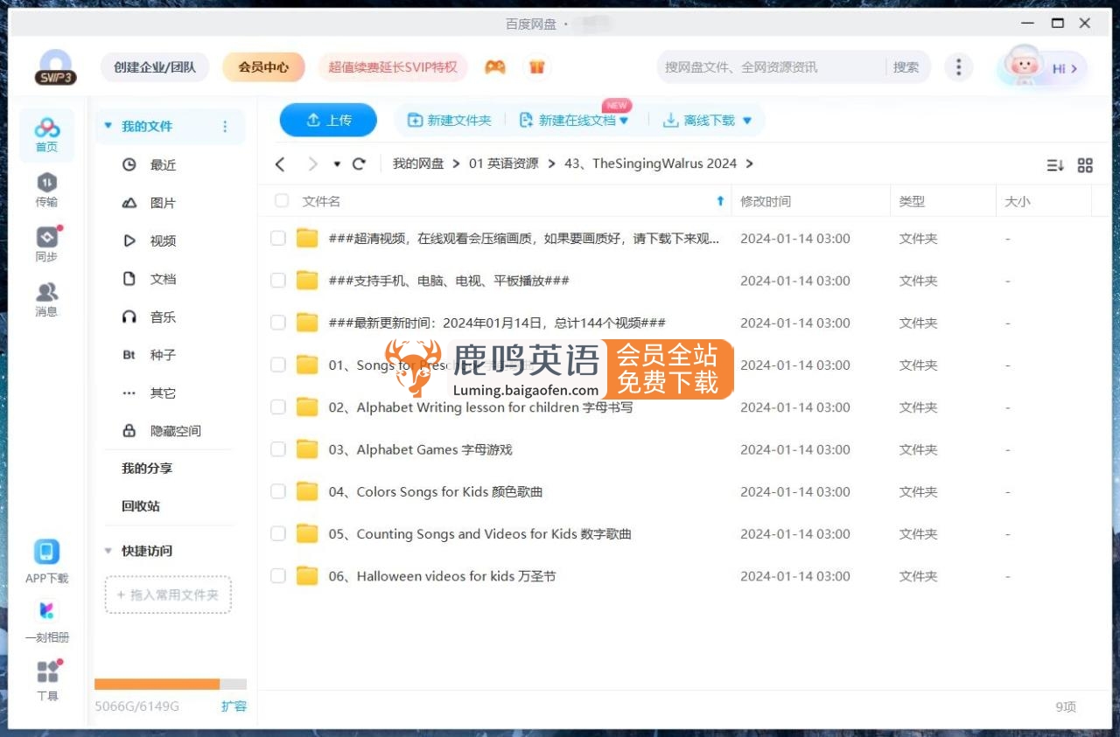The image size is (1120, 737).
Task: Open the 工具 tools icon
Action: click(47, 681)
